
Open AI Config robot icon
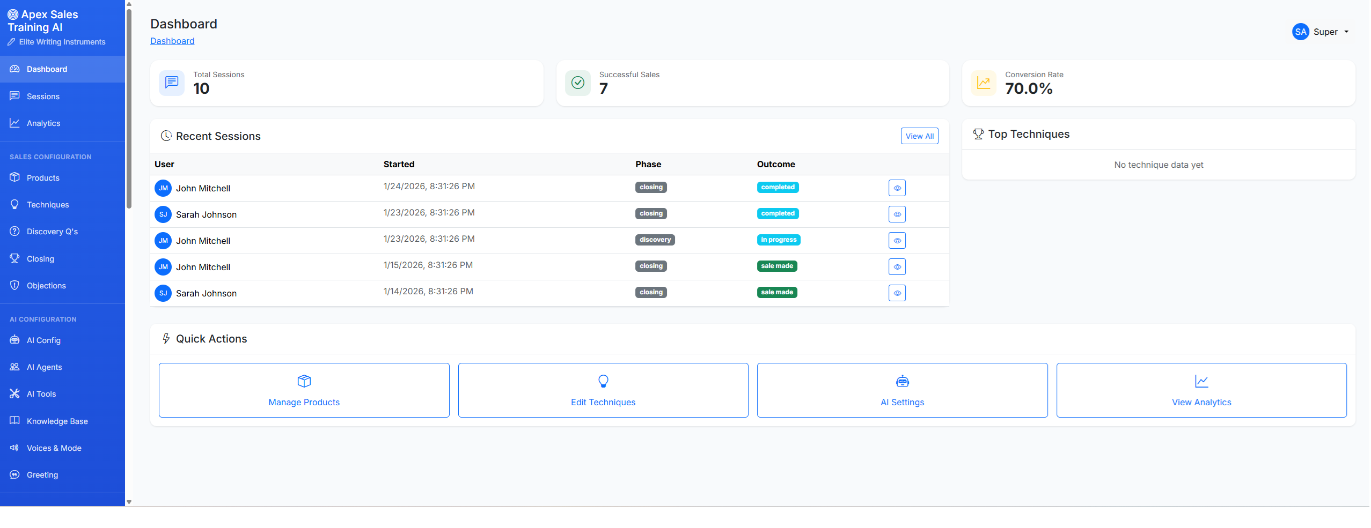click(14, 340)
